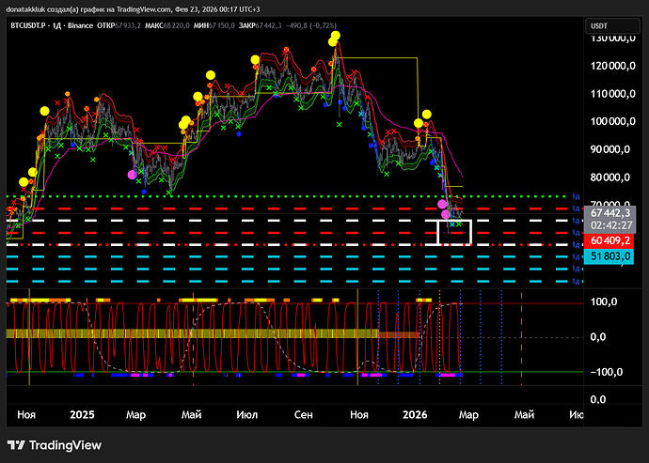Click the grey current price label 67 442,3
This screenshot has width=649, height=463.
(610, 213)
